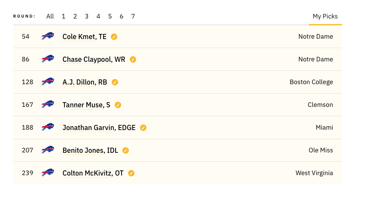Open Tanner Muse player link
This screenshot has height=197, width=366.
[x=86, y=105]
